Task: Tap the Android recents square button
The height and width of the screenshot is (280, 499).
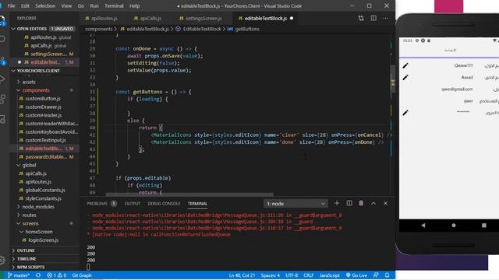Action: [x=484, y=225]
